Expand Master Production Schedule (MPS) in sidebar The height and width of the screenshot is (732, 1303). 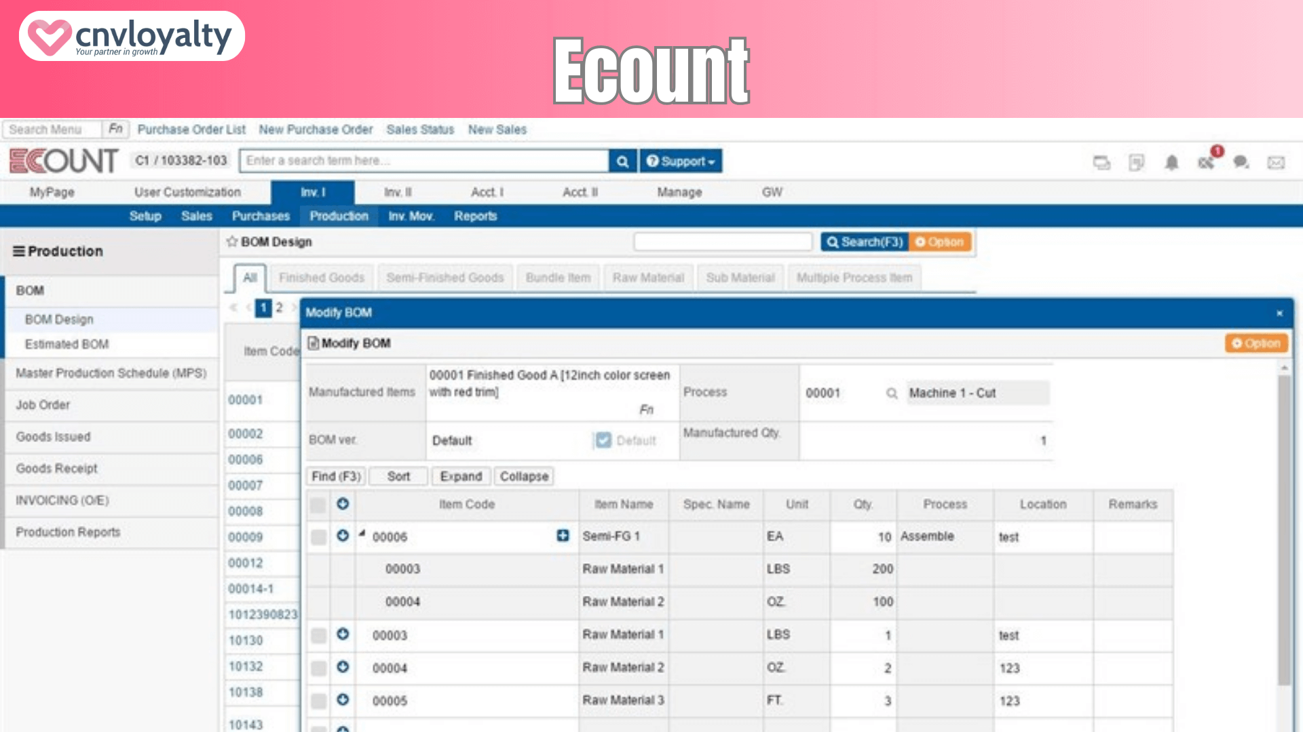pyautogui.click(x=110, y=373)
